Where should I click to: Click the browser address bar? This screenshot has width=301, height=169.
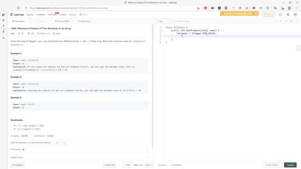click(x=111, y=8)
